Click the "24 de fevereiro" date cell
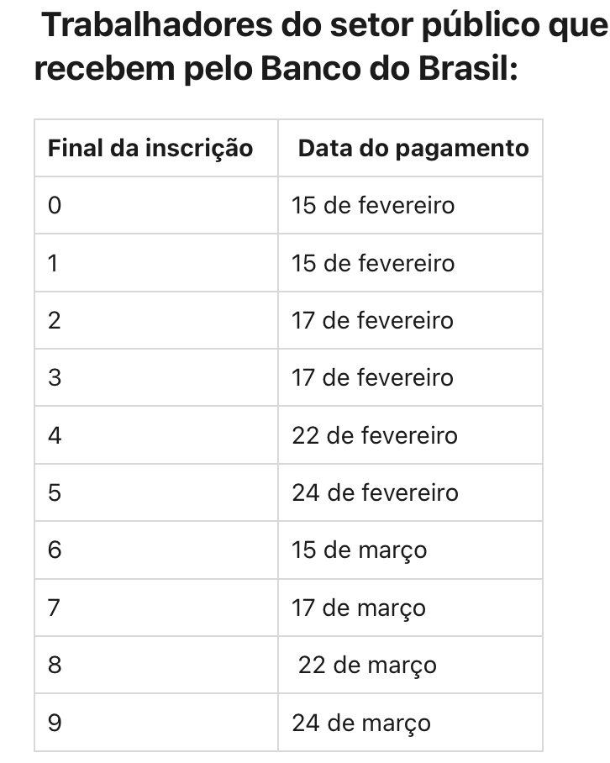The image size is (610, 763). tap(375, 493)
